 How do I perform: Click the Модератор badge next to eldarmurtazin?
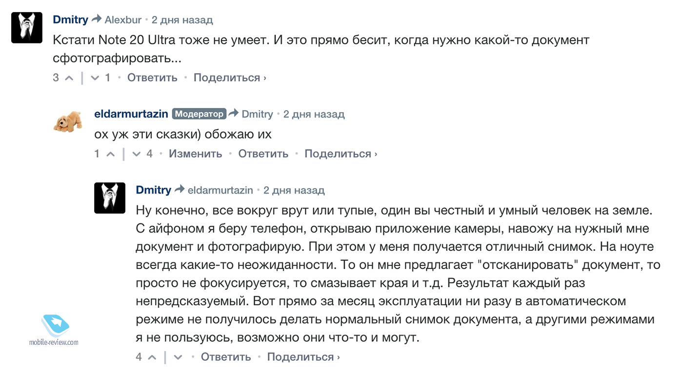(199, 114)
